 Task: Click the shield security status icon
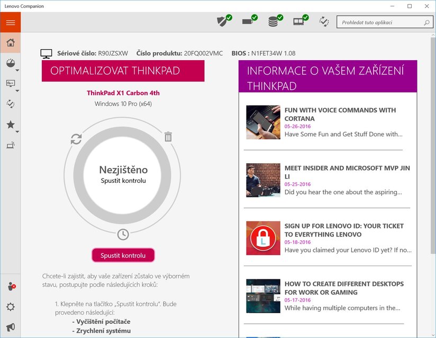coord(223,21)
